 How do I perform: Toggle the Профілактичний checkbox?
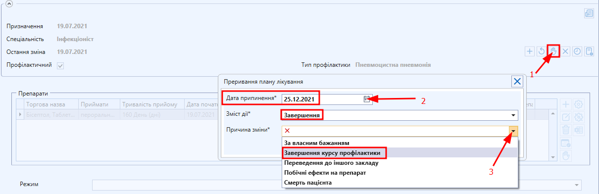(x=60, y=65)
